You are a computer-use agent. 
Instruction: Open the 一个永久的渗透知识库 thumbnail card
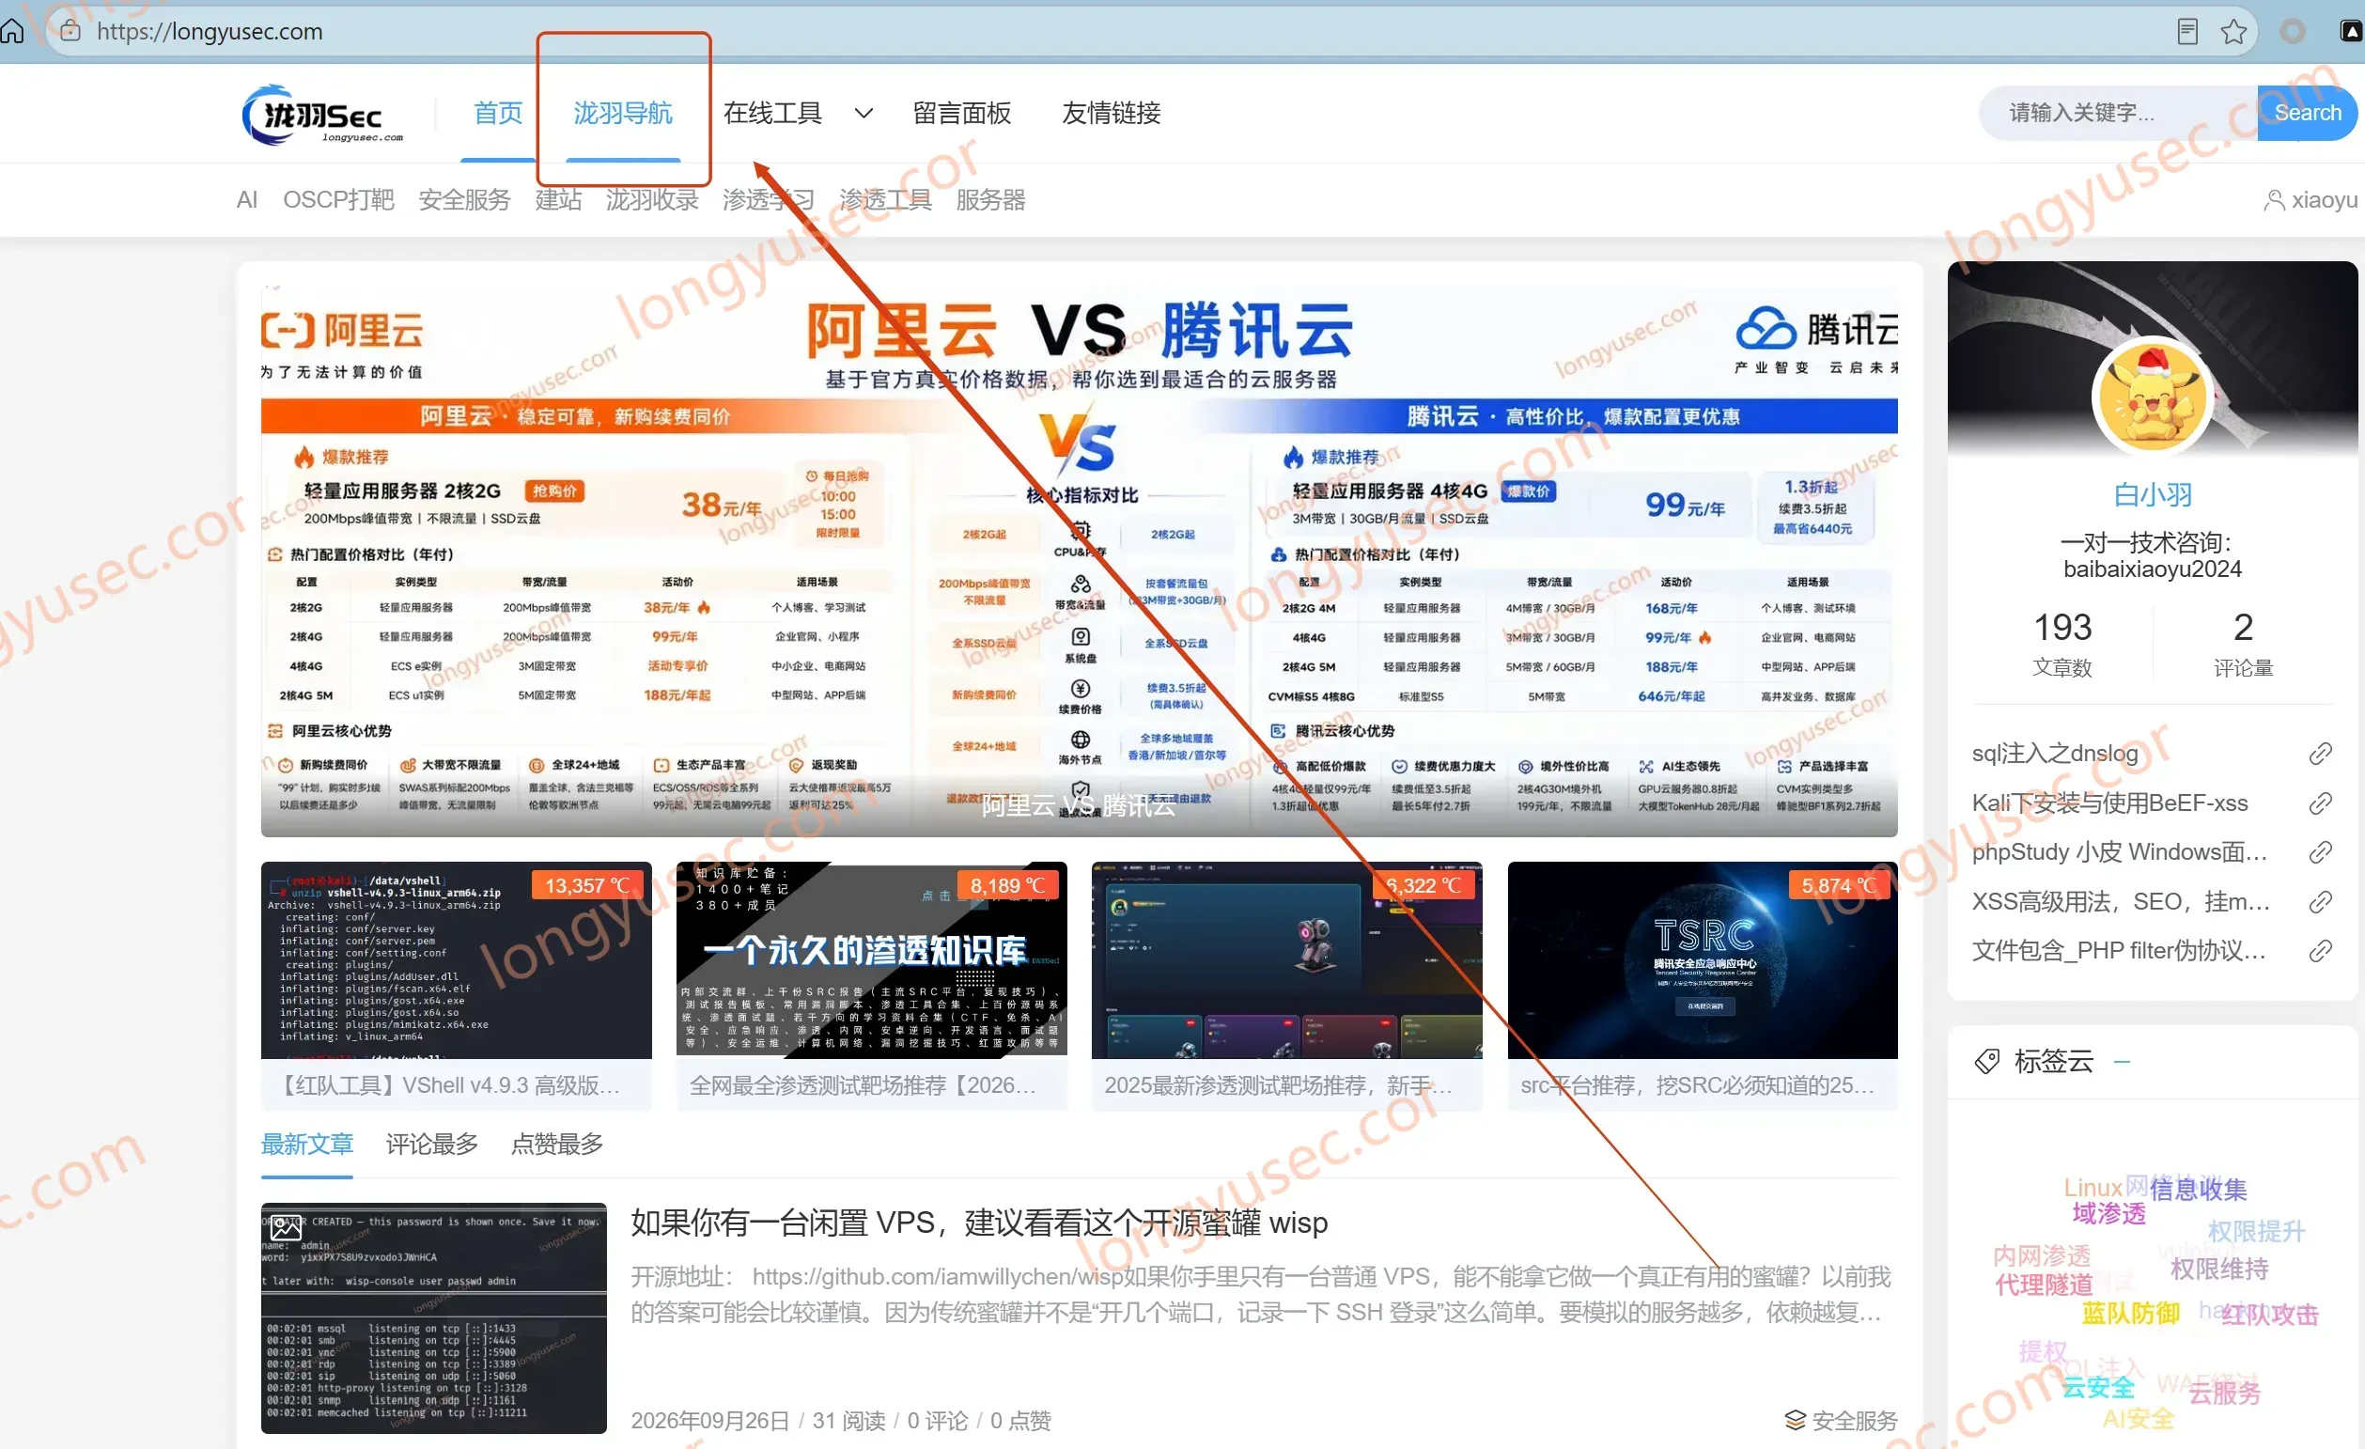click(872, 960)
